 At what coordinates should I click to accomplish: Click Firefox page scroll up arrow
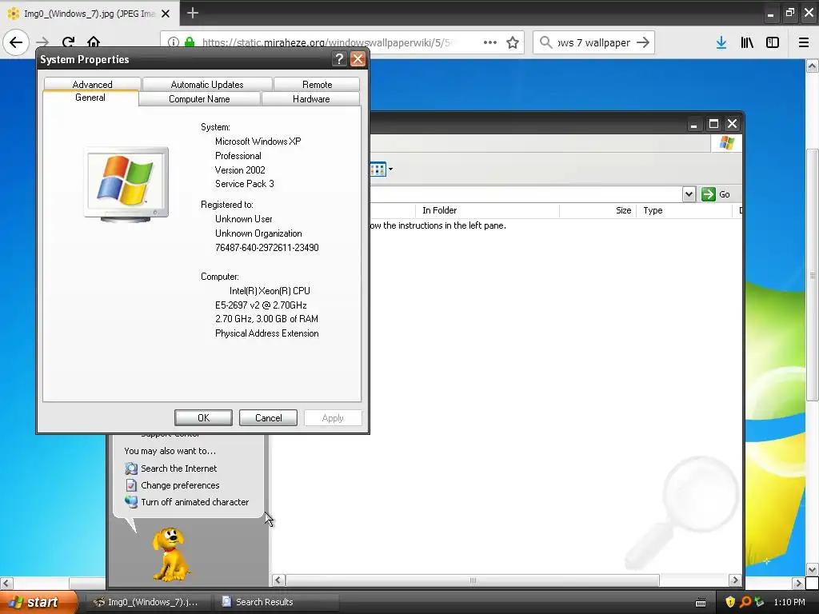(x=813, y=66)
